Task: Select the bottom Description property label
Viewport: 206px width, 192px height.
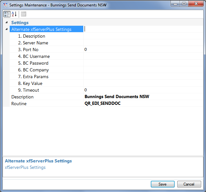Action: pyautogui.click(x=46, y=97)
